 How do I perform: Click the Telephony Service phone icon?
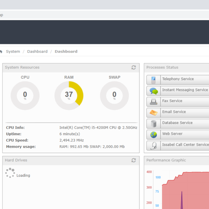[153, 79]
